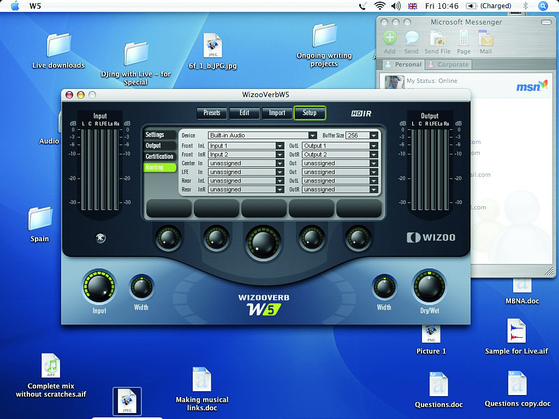This screenshot has width=559, height=419.
Task: Open the W5 application menu
Action: [x=35, y=6]
